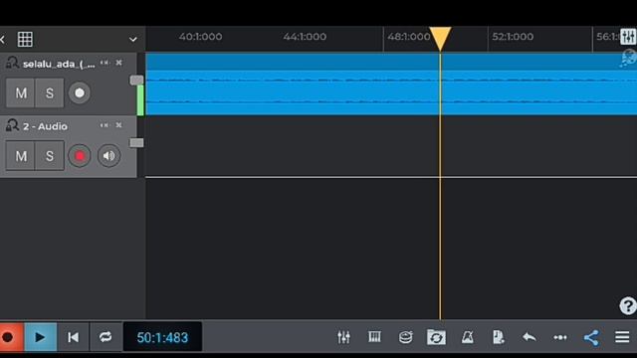Image resolution: width=637 pixels, height=358 pixels.
Task: Collapse the track panel with left arrow
Action: [x=2, y=40]
